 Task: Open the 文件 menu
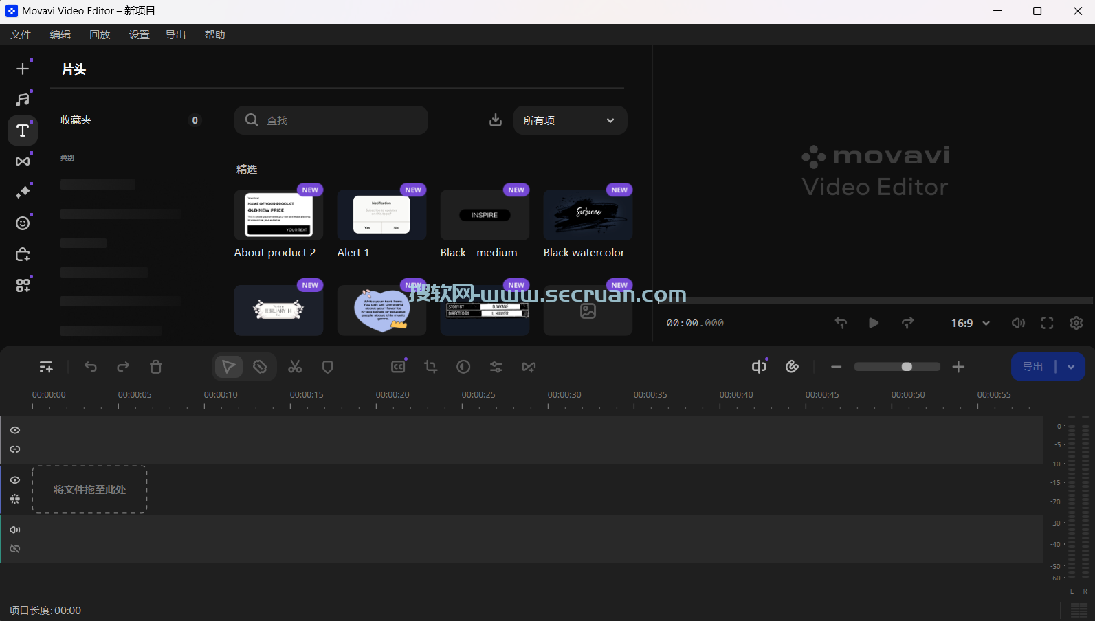[21, 34]
